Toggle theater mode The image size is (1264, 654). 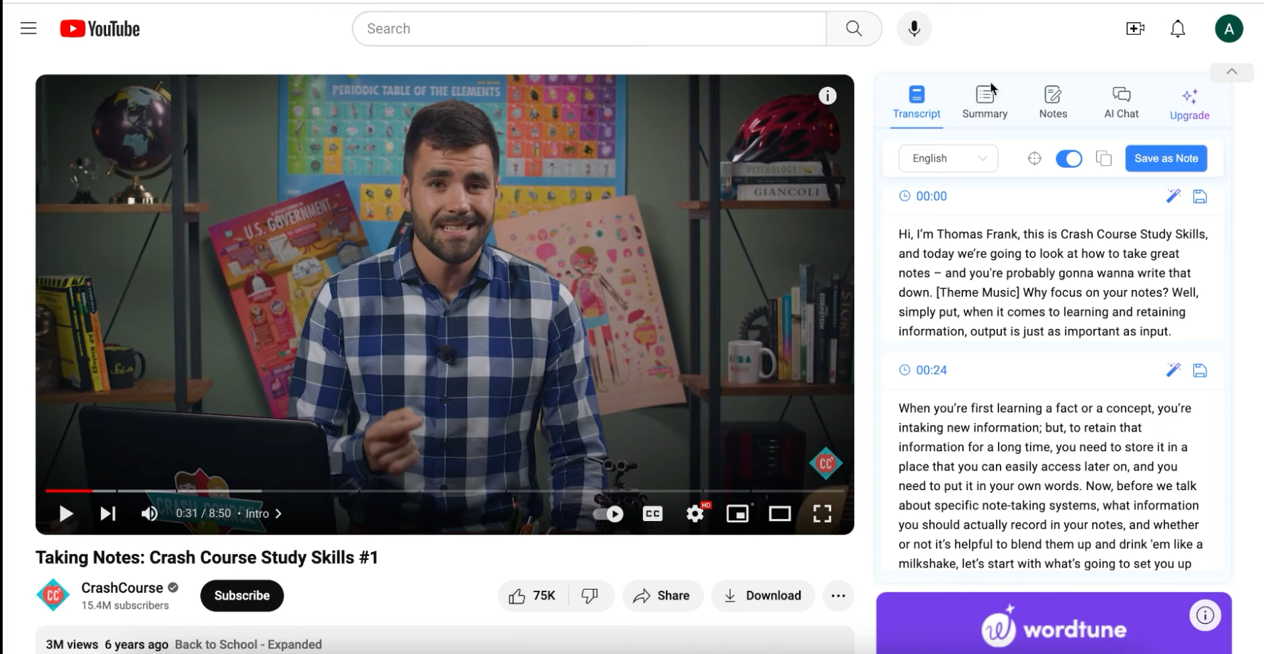click(780, 514)
